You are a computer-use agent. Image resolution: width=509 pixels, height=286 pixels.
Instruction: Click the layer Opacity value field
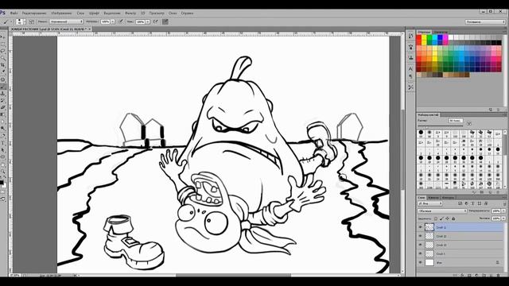tap(496, 211)
